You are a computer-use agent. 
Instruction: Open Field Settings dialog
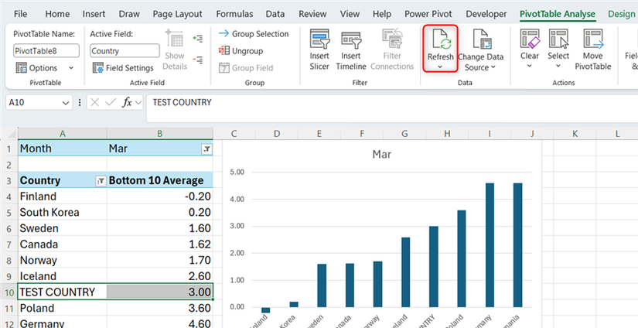coord(123,68)
